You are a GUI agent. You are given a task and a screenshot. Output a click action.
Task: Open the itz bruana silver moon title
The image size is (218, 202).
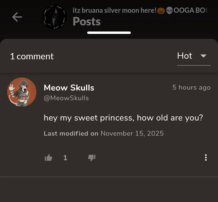114,11
